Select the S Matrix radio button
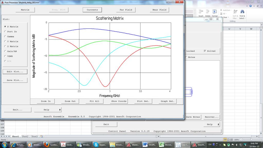The image size is (263, 148). [x=5, y=26]
